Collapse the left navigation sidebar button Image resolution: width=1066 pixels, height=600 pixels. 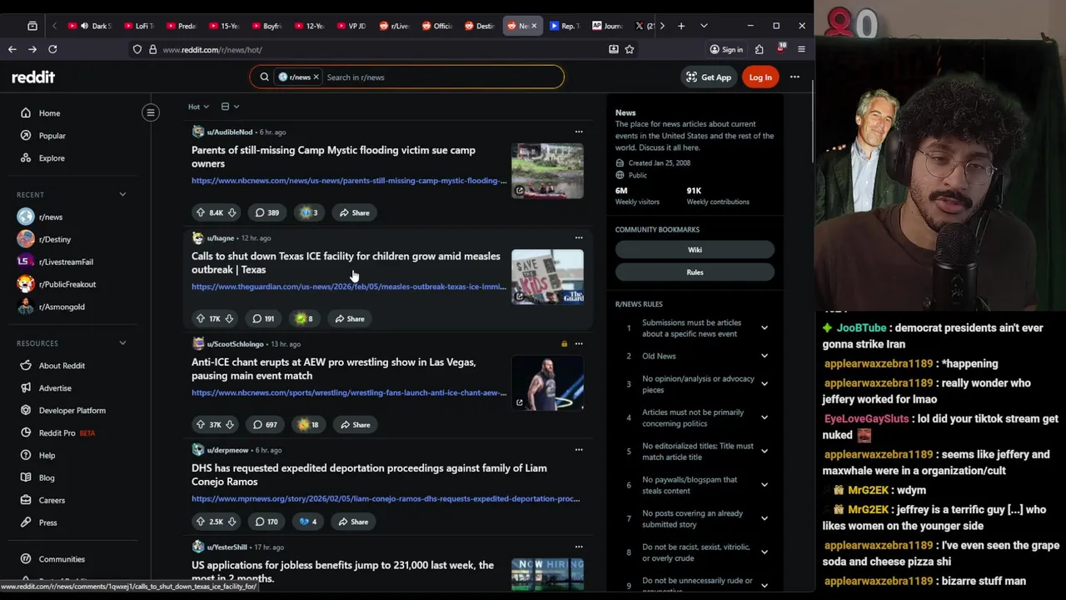151,112
